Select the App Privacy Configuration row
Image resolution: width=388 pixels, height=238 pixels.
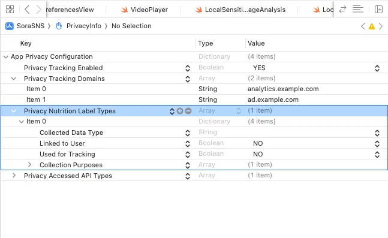point(194,57)
